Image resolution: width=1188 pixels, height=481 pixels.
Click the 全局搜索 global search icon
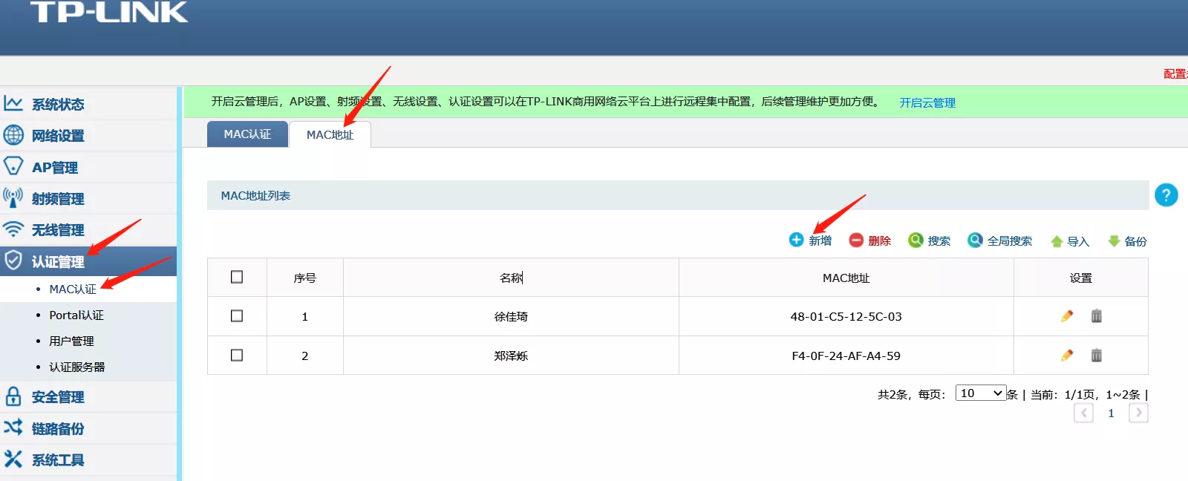(x=975, y=240)
